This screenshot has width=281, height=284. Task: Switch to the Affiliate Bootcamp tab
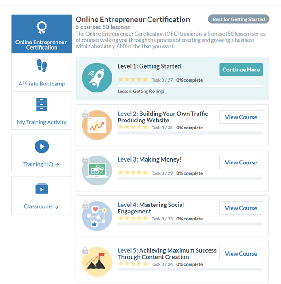(42, 72)
